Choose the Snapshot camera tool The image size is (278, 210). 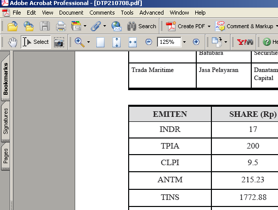pos(59,42)
